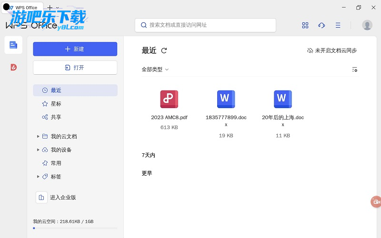Click the customer service headset icon
The height and width of the screenshot is (238, 381).
click(x=321, y=25)
